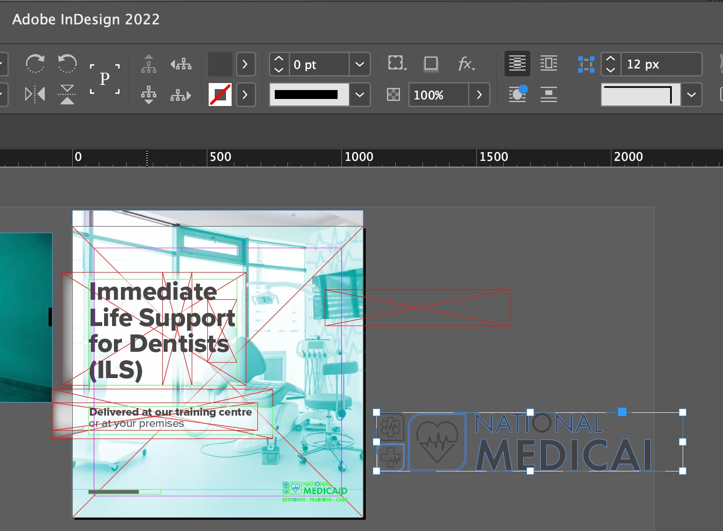Click the Select Container icon
The height and width of the screenshot is (531, 723).
(x=149, y=64)
